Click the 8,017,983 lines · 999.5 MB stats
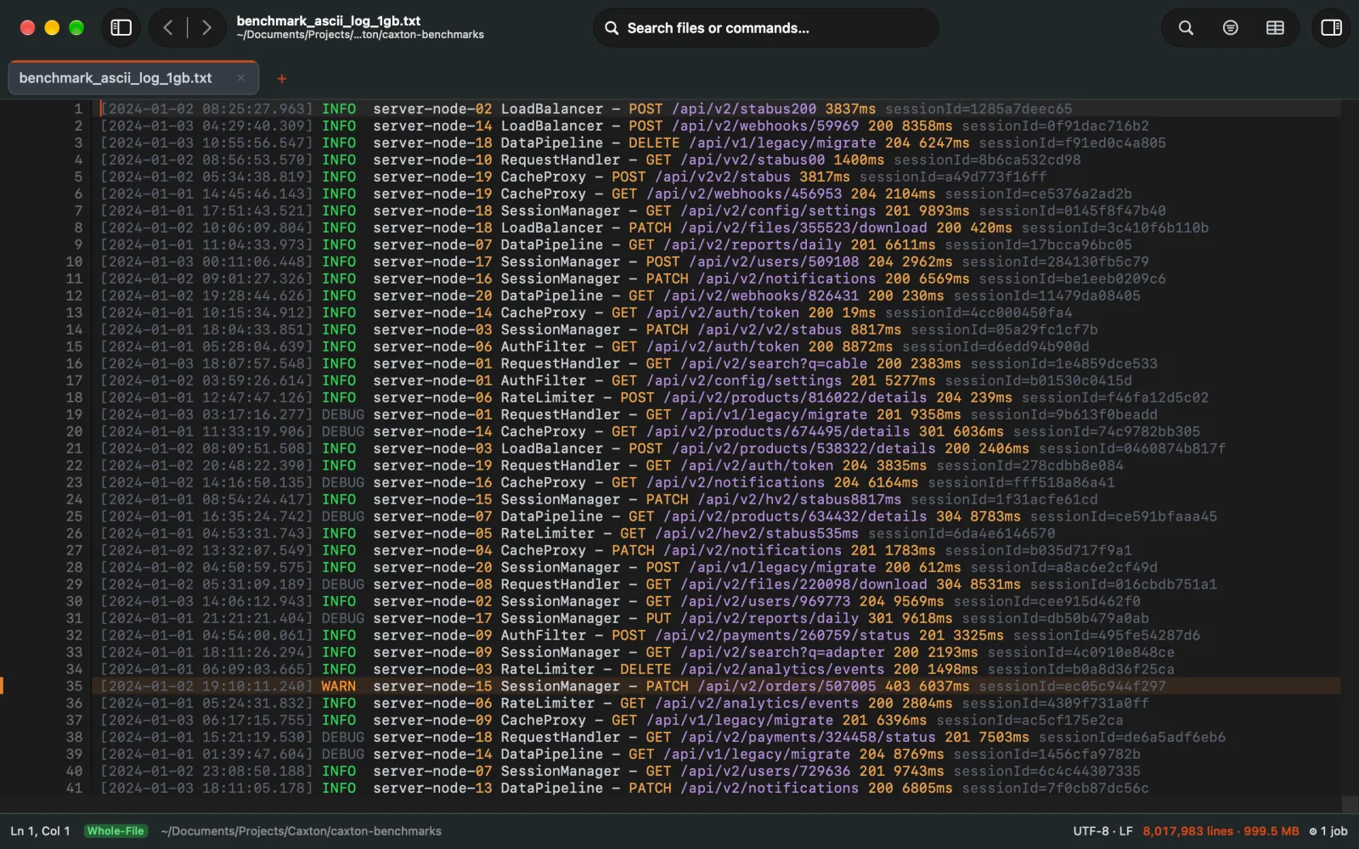1359x849 pixels. [x=1221, y=831]
